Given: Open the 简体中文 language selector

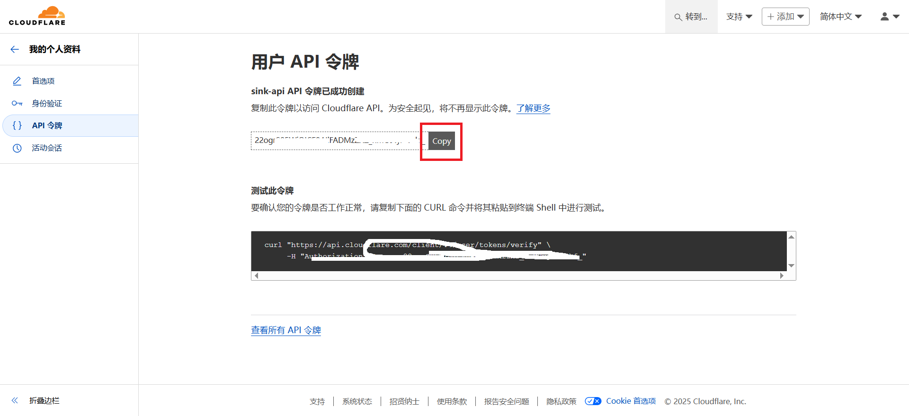Looking at the screenshot, I should (840, 17).
